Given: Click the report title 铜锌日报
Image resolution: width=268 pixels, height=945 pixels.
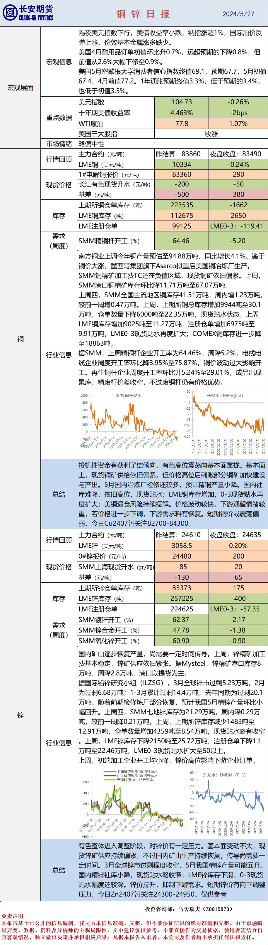Looking at the screenshot, I should click(x=143, y=14).
